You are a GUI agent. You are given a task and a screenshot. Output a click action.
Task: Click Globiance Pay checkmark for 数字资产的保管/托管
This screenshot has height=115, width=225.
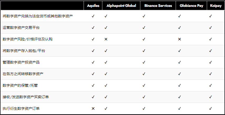pos(179,85)
